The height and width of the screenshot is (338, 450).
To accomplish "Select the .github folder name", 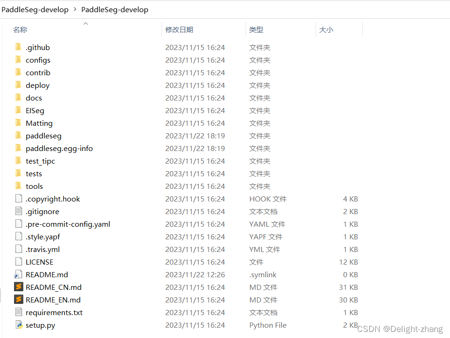I will [x=38, y=47].
